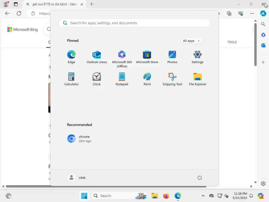The width and height of the screenshot is (269, 202).
Task: Open Edge from pinned apps
Action: [71, 57]
